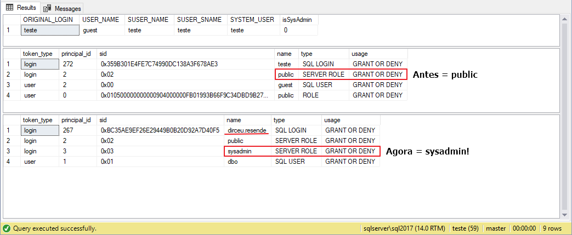Select the SYSTEM_USER column header

click(x=253, y=20)
